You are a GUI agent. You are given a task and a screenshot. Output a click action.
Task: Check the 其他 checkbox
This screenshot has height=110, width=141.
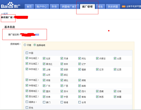pos(27,107)
